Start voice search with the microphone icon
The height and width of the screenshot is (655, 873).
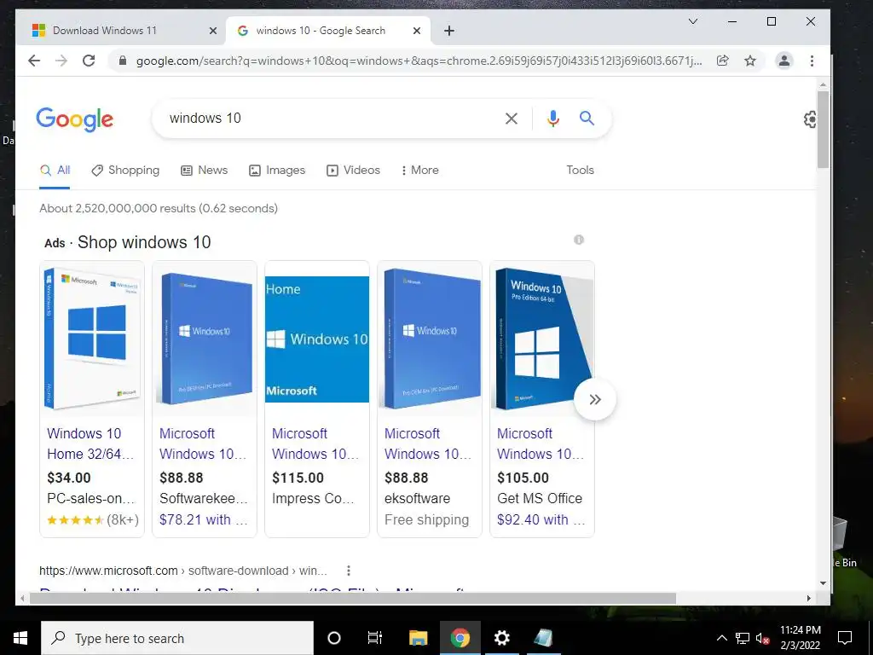point(552,118)
